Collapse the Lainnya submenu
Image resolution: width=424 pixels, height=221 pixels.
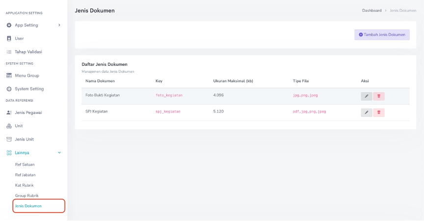pyautogui.click(x=59, y=153)
